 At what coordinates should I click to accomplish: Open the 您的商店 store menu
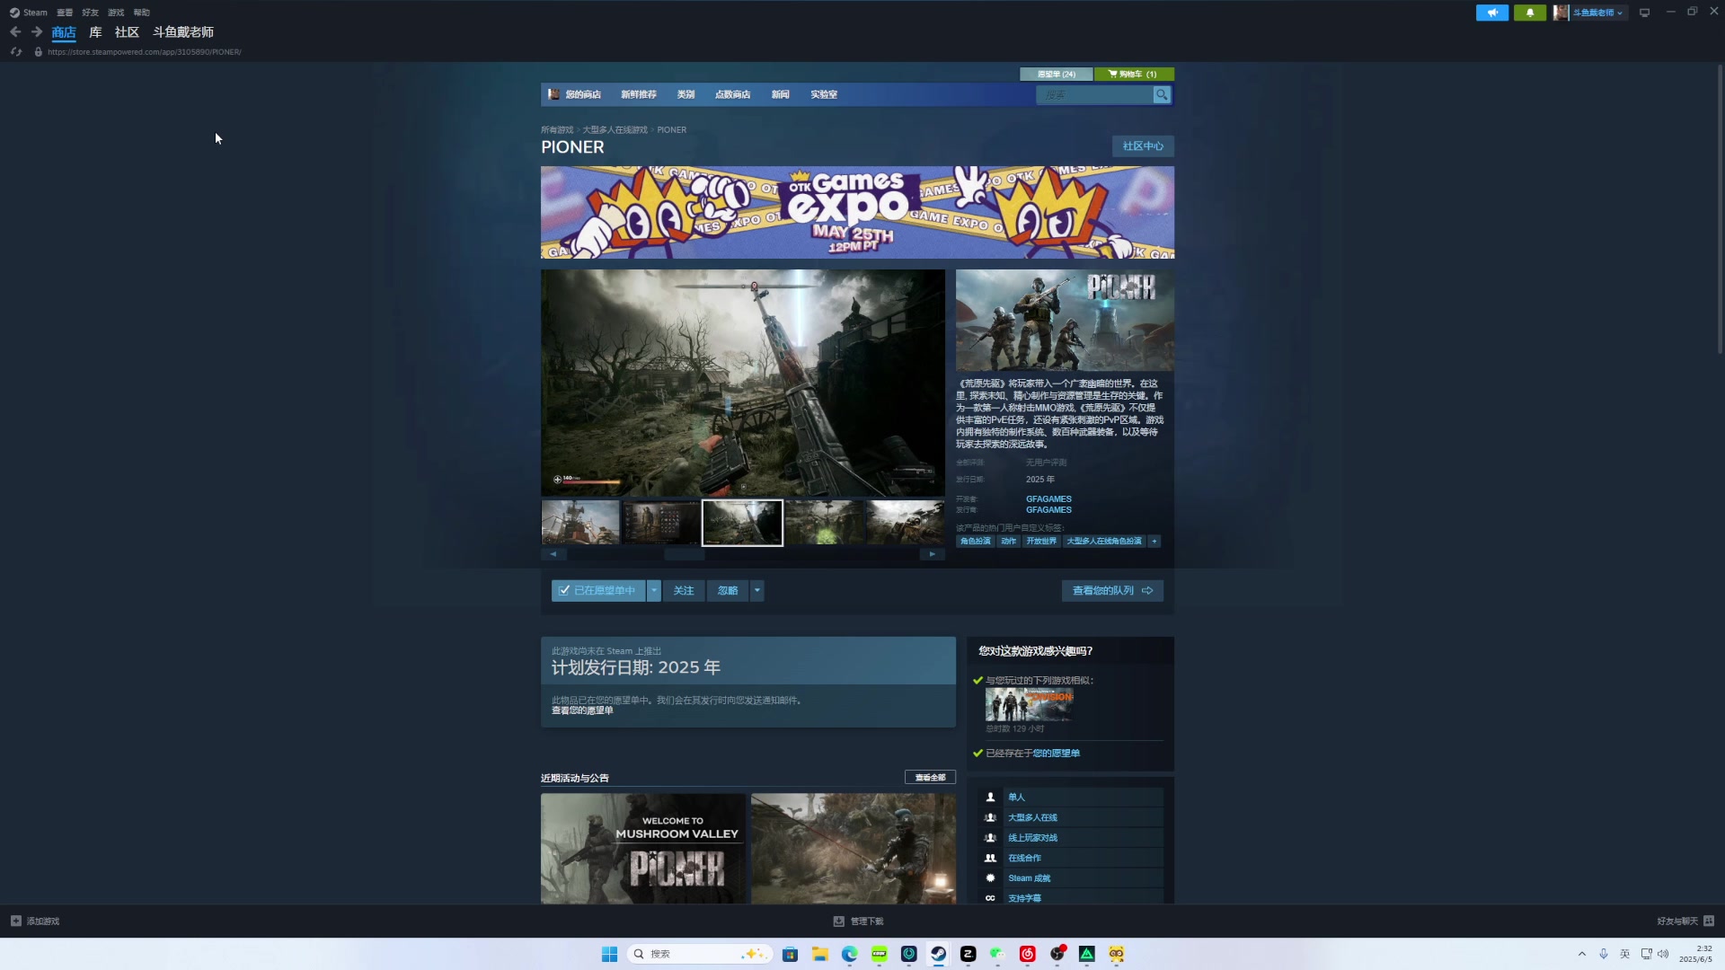[583, 94]
